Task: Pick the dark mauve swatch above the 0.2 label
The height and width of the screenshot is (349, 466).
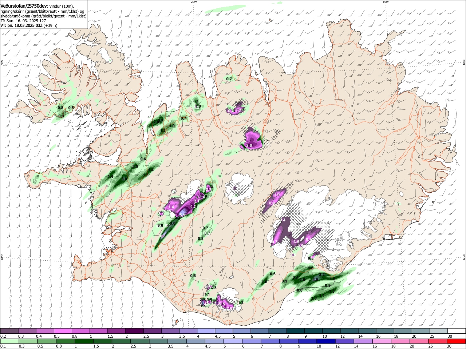Action: tap(9, 331)
